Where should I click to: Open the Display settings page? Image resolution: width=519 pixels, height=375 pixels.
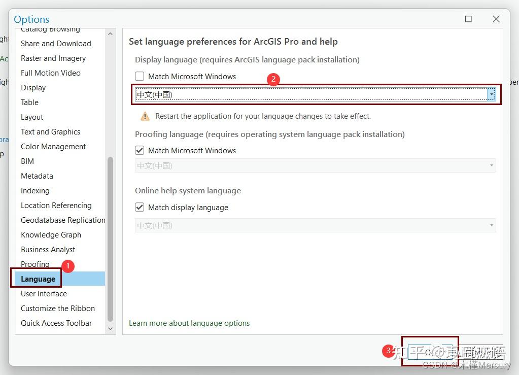(33, 87)
